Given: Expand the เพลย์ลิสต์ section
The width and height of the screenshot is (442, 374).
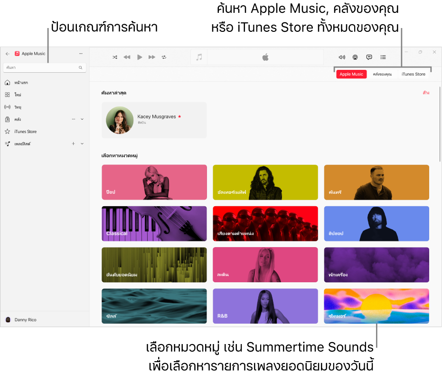Looking at the screenshot, I should [82, 143].
